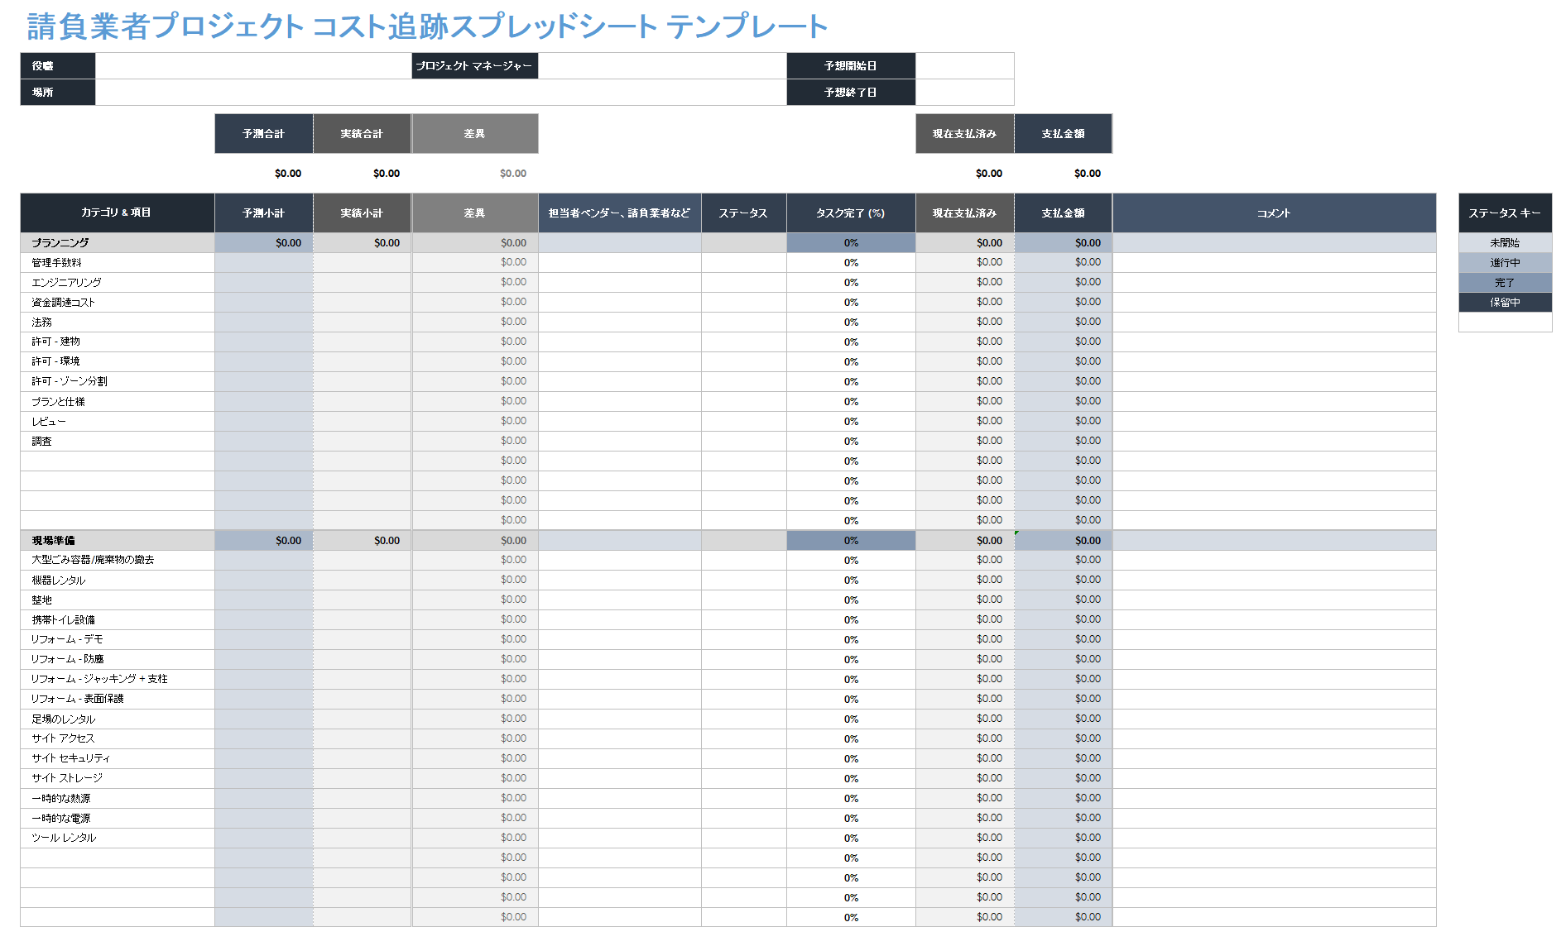Select the ステータス column header
The width and height of the screenshot is (1561, 927).
coord(744,213)
